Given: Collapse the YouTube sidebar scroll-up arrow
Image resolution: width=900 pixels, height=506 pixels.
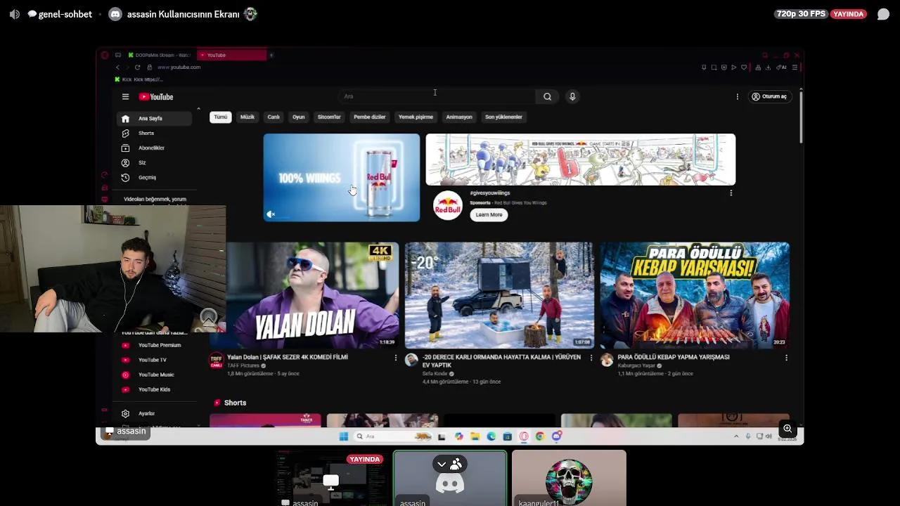Looking at the screenshot, I should (198, 108).
